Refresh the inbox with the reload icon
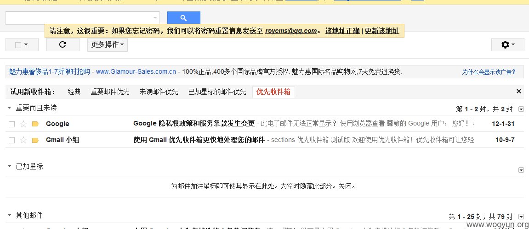Viewport: 529px width, 229px height. point(63,44)
